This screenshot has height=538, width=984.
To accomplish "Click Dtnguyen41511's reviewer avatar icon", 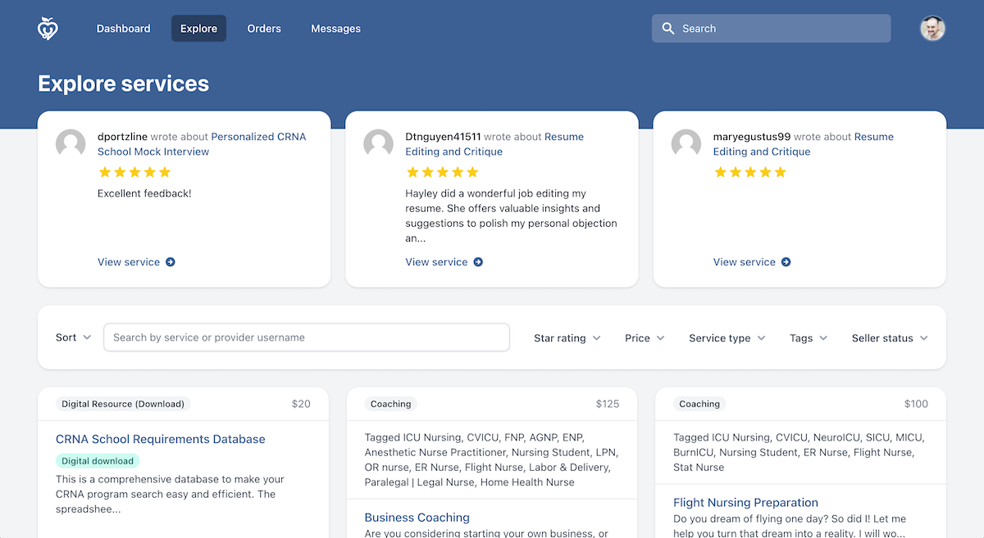I will [378, 144].
